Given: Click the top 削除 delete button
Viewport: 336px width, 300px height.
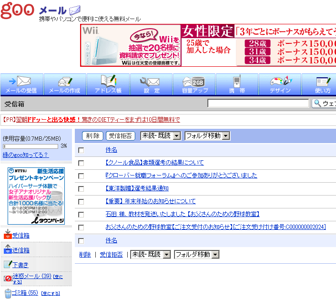Looking at the screenshot, I should (93, 136).
